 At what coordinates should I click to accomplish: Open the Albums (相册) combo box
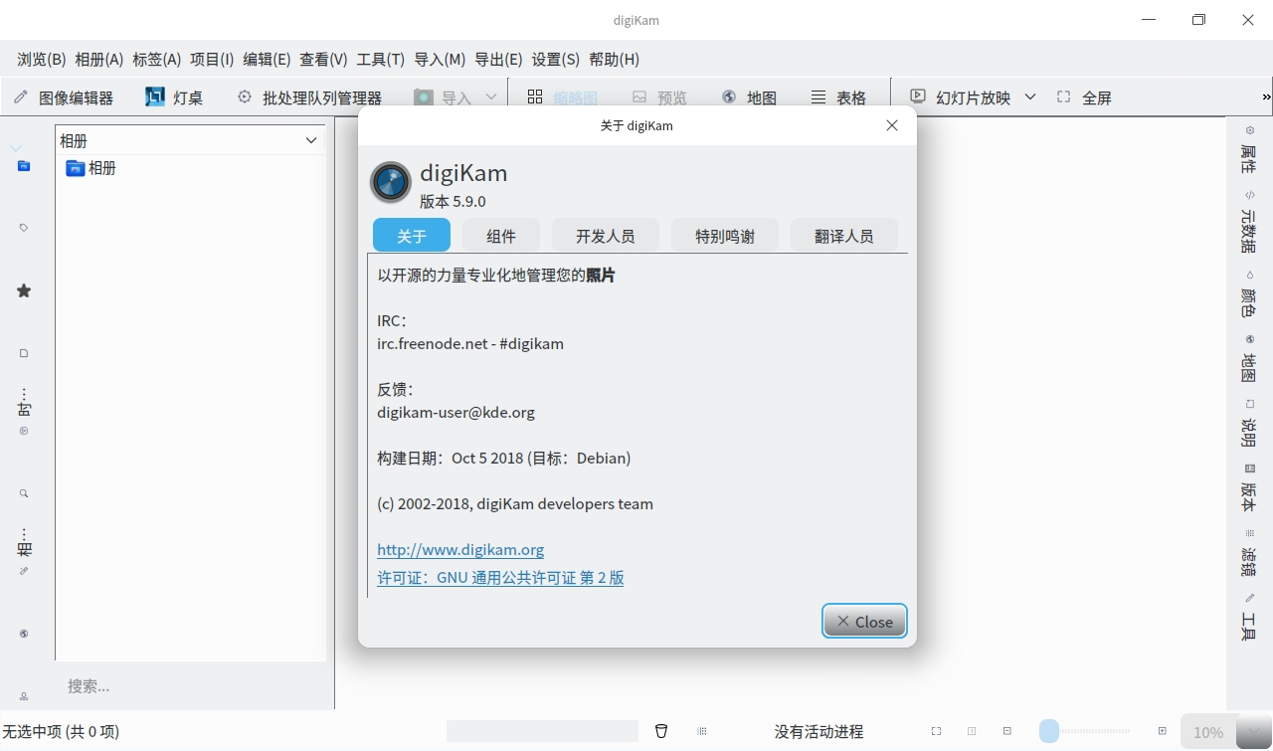(190, 141)
